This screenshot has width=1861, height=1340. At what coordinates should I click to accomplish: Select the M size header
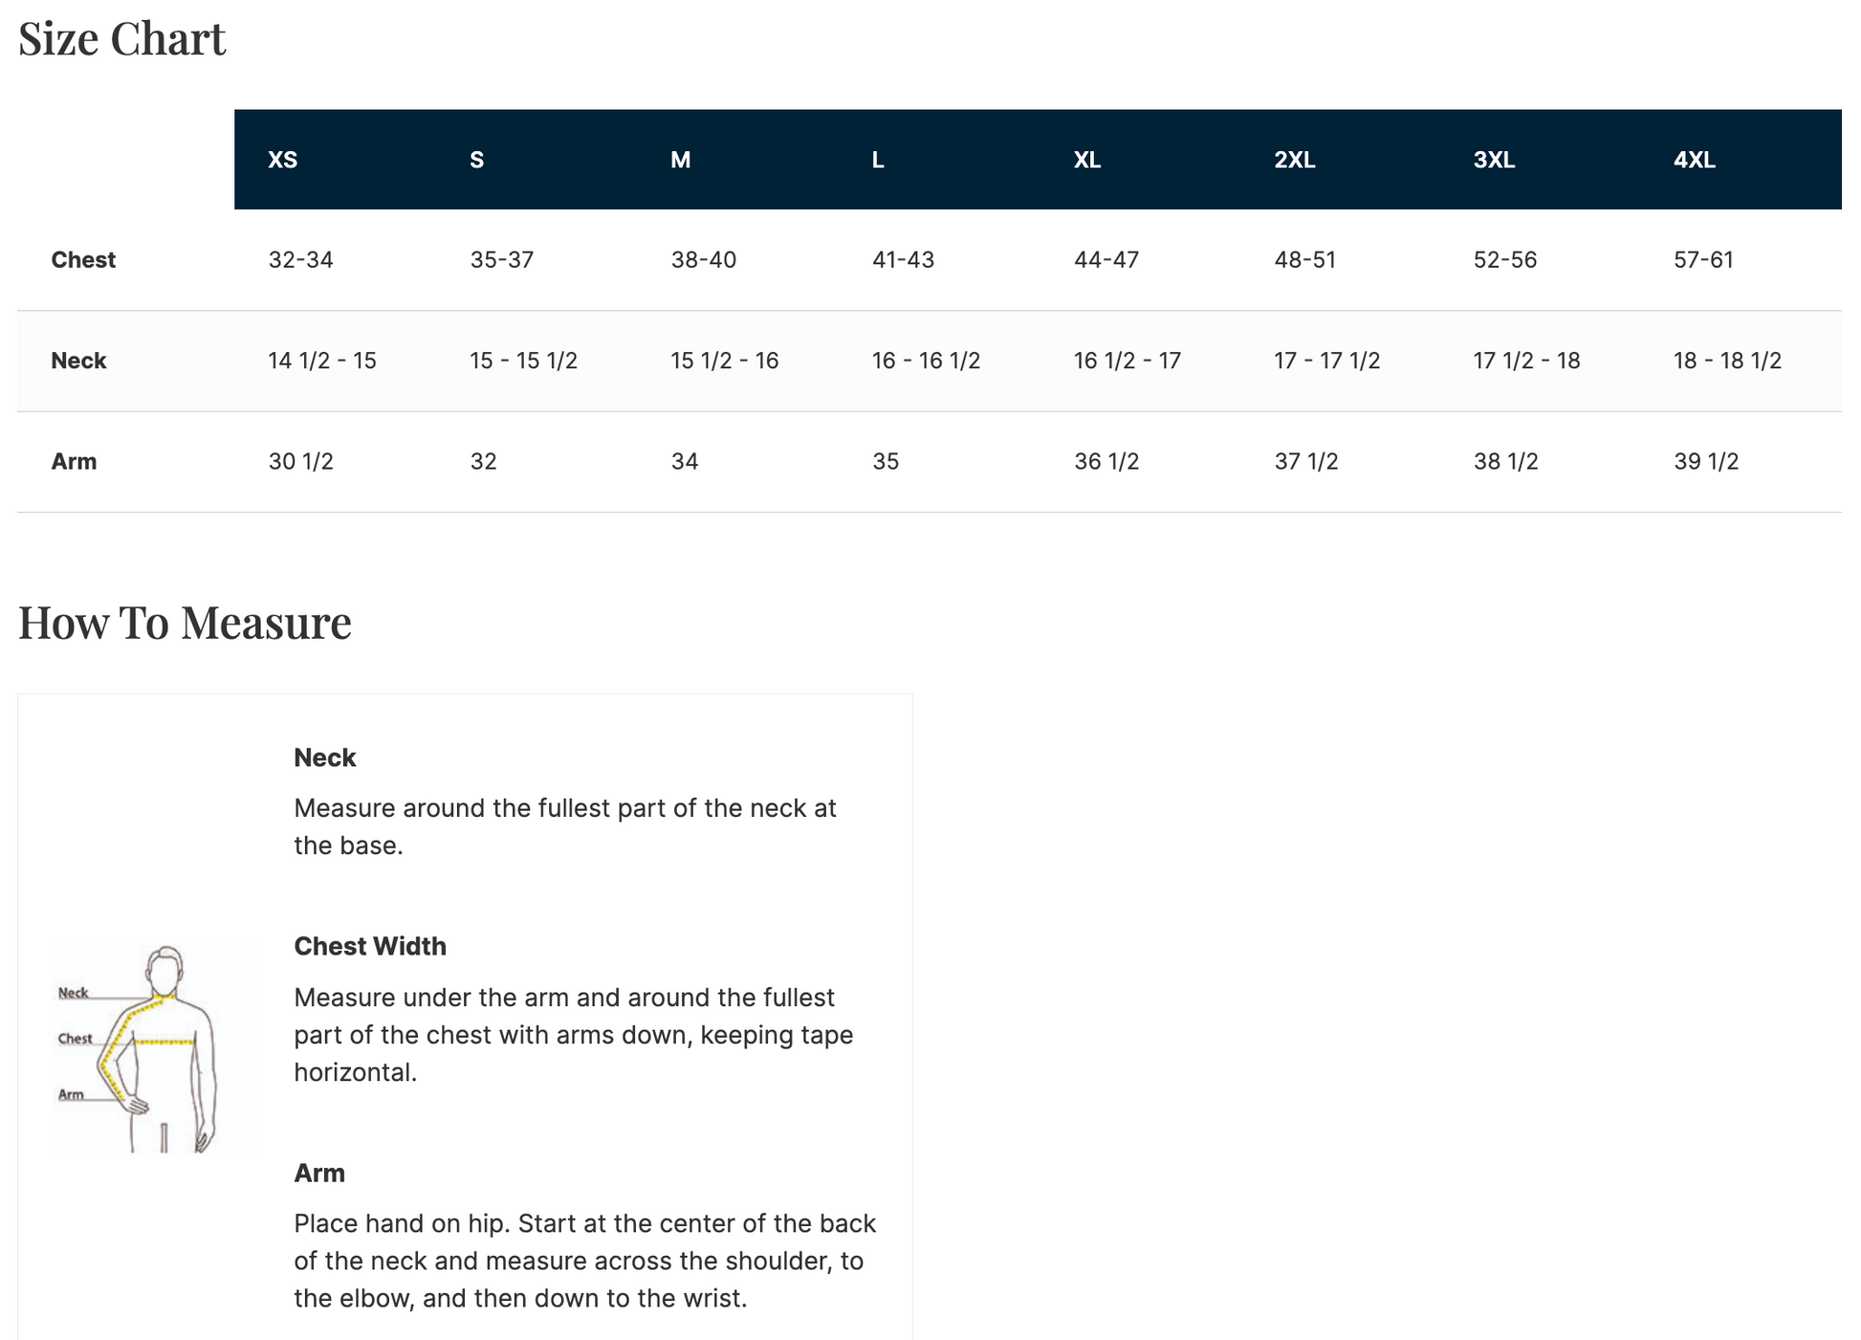[x=680, y=160]
